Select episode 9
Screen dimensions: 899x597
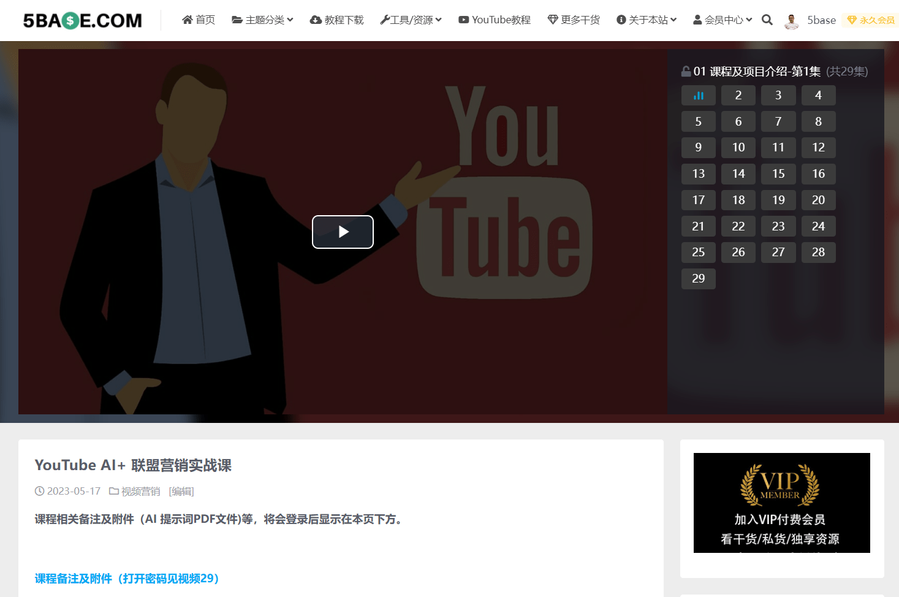[x=699, y=148]
